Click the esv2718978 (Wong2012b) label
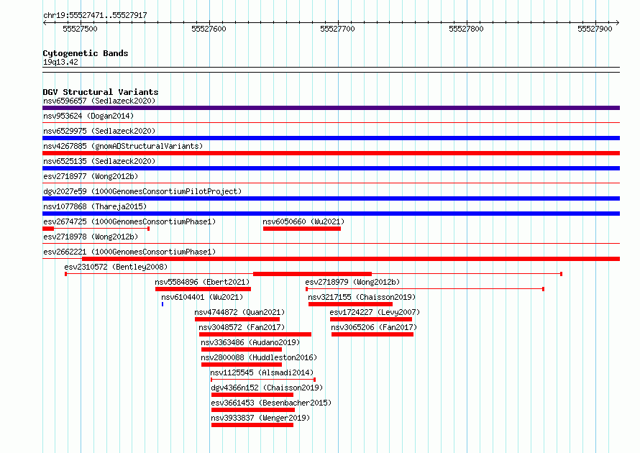 (91, 237)
